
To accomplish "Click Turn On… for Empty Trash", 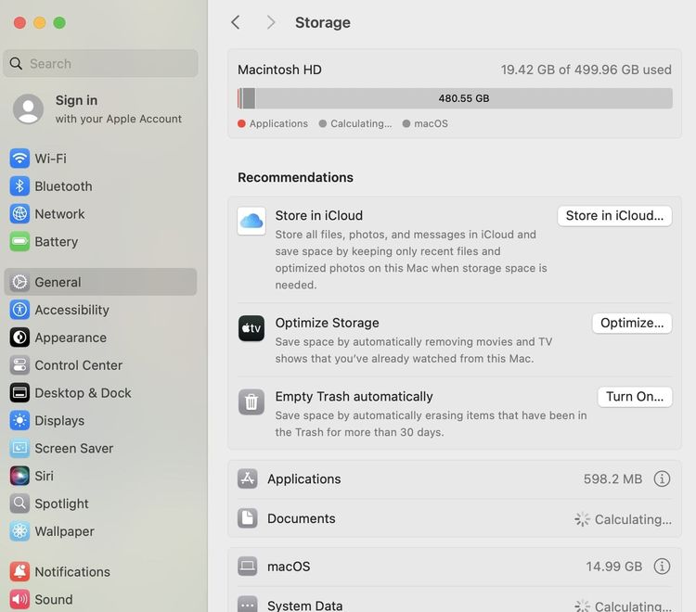I will tap(635, 397).
